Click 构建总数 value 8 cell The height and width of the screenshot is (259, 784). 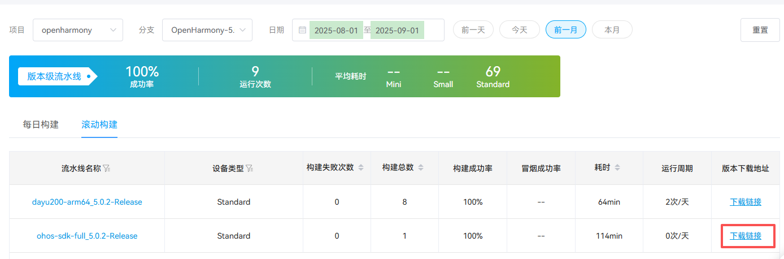coord(404,202)
